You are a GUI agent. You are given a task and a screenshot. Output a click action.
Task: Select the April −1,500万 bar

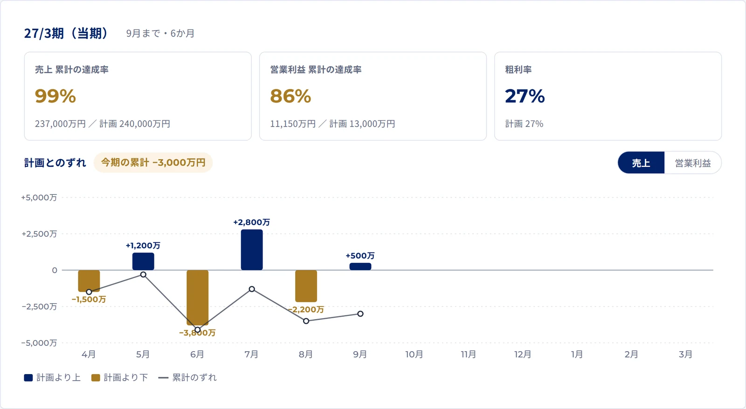click(x=89, y=281)
